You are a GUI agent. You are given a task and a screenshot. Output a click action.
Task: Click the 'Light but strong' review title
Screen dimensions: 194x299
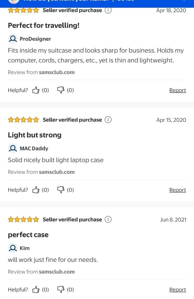click(34, 135)
